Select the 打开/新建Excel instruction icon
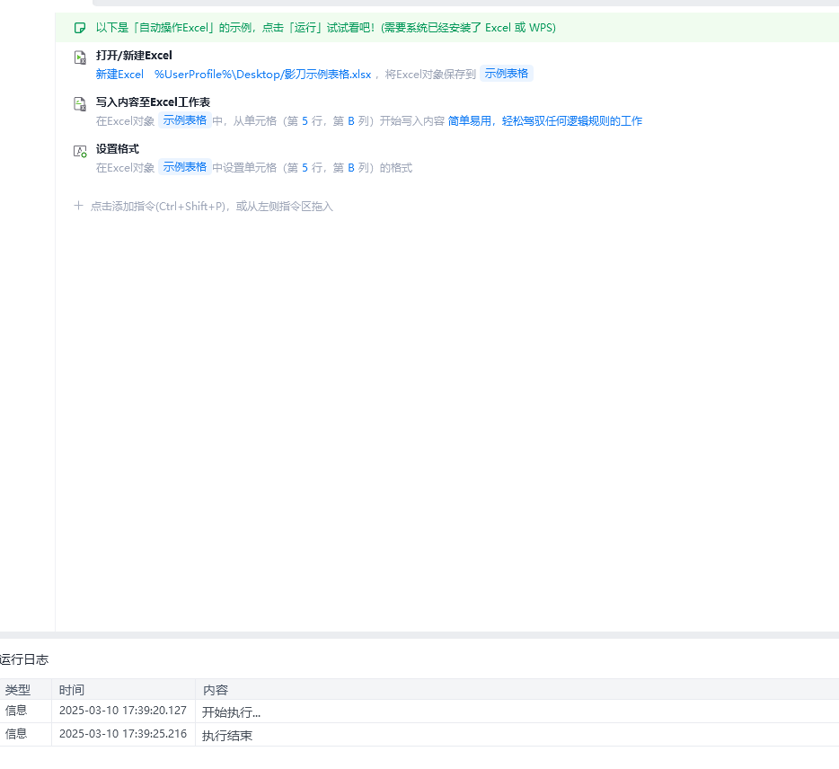839x769 pixels. click(x=80, y=57)
